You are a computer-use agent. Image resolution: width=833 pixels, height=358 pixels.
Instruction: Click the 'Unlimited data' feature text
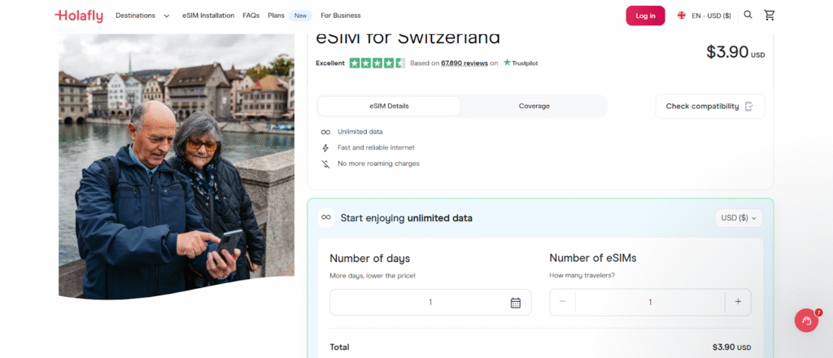point(360,132)
